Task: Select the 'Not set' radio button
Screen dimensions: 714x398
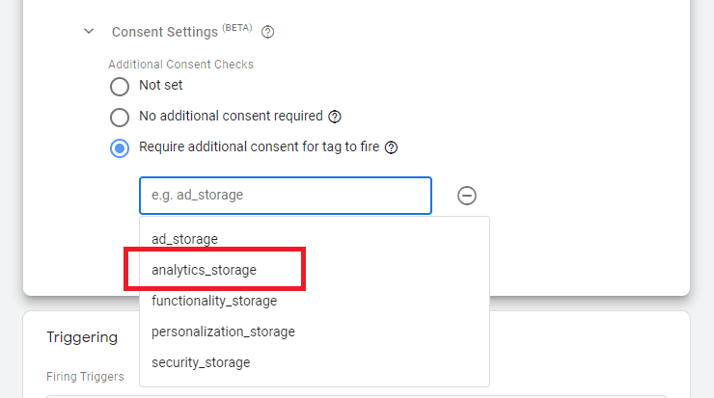Action: (120, 87)
